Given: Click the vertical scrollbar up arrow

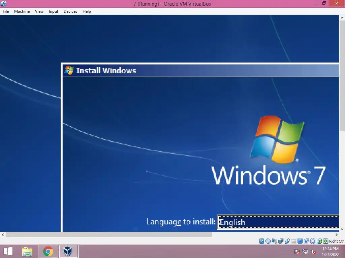Looking at the screenshot, I should click(342, 18).
